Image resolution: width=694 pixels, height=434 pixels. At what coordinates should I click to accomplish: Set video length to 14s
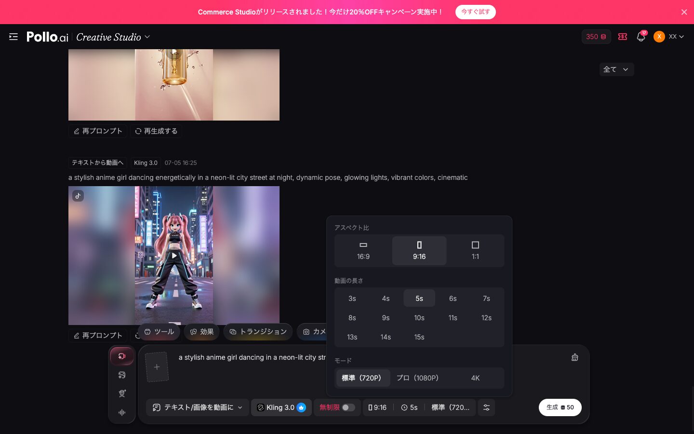click(386, 337)
